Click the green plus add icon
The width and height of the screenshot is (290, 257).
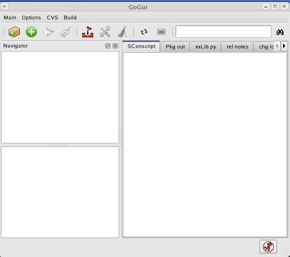click(31, 32)
